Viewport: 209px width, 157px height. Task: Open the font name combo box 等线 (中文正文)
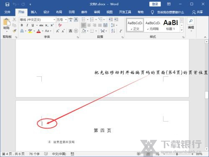[x=38, y=20]
